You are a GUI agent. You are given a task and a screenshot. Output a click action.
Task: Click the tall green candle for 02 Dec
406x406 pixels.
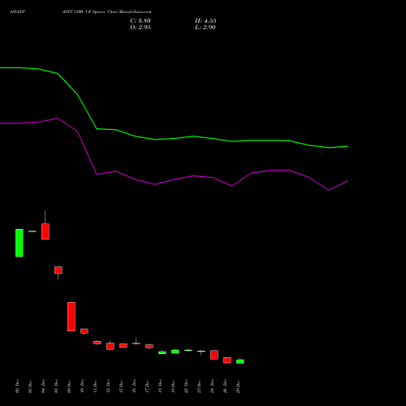coord(19,243)
